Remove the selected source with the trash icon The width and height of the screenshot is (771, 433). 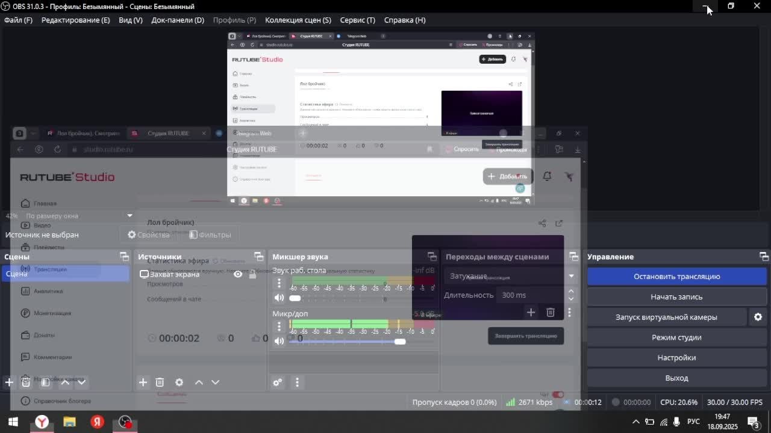(x=160, y=382)
